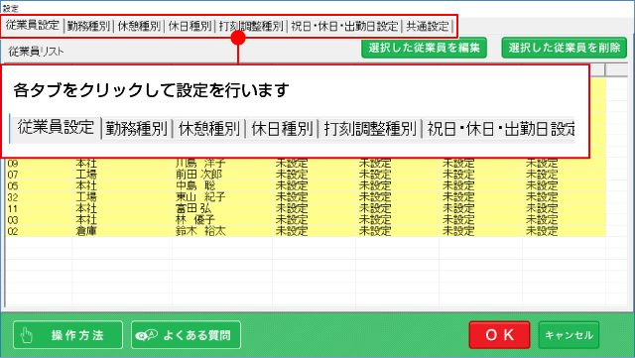Click 本社 cell in 富田 弘 row
Viewport: 635px width, 358px height.
pyautogui.click(x=86, y=208)
